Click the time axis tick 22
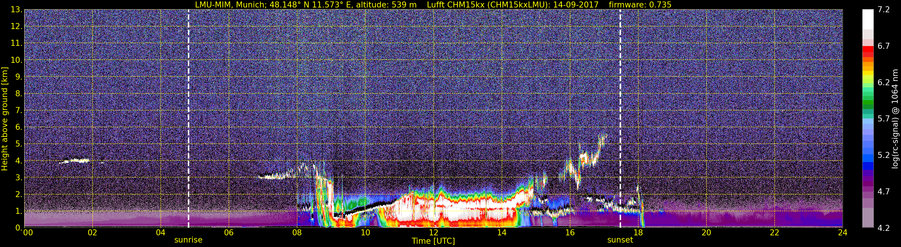 coord(775,233)
